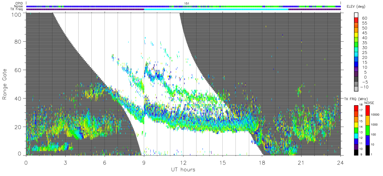Select the orange 1000–10000 segment of the NOISE colorbar
Screen dimensions: 383x176
[x=367, y=120]
